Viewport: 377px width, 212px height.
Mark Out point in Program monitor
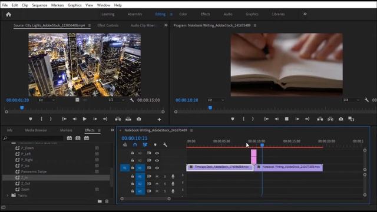(253, 119)
